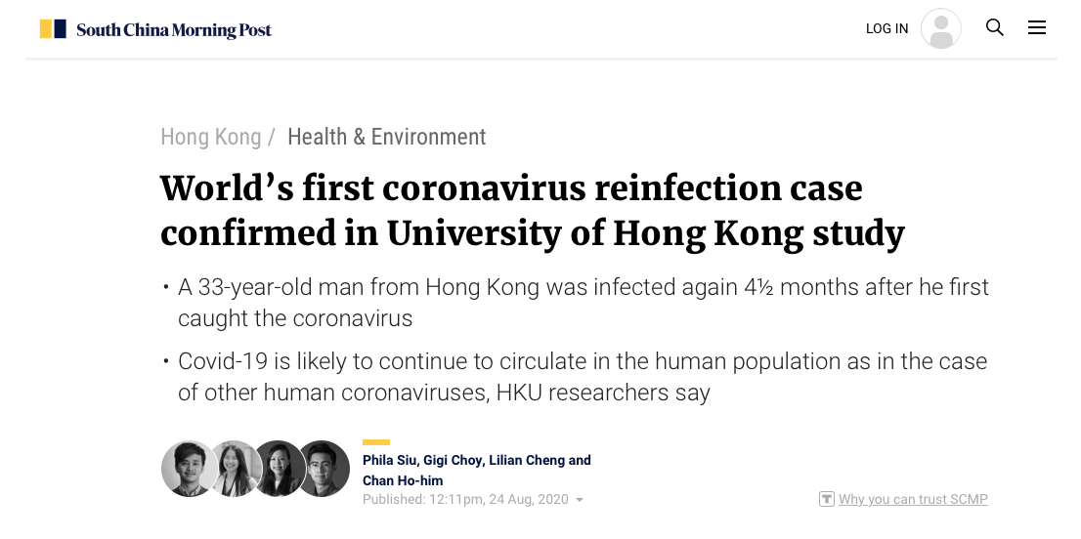Image resolution: width=1081 pixels, height=539 pixels.
Task: Open author Phila Siu's profile link
Action: 389,460
